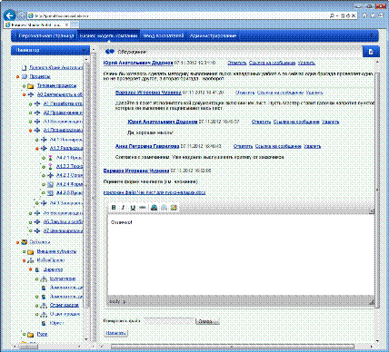
Task: Click the discussion horizontal scrollbar at bottom
Action: click(232, 347)
